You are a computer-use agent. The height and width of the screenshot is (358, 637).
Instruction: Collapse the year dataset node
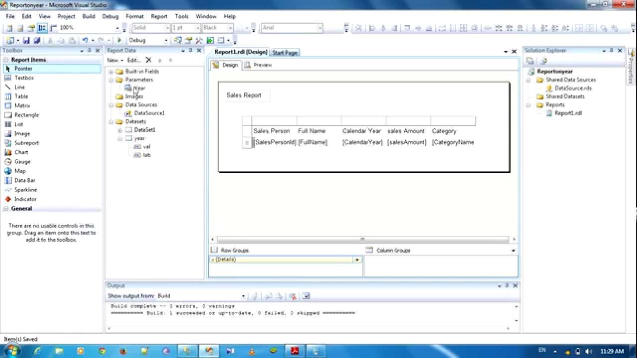[x=120, y=139]
